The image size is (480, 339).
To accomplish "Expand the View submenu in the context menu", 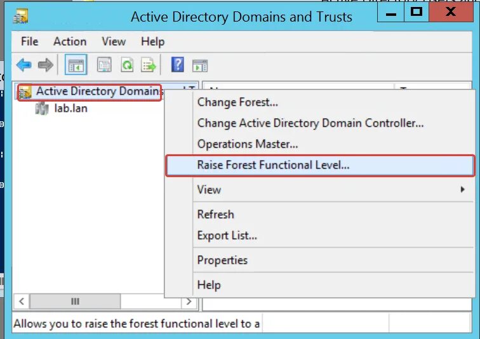I will [x=319, y=190].
